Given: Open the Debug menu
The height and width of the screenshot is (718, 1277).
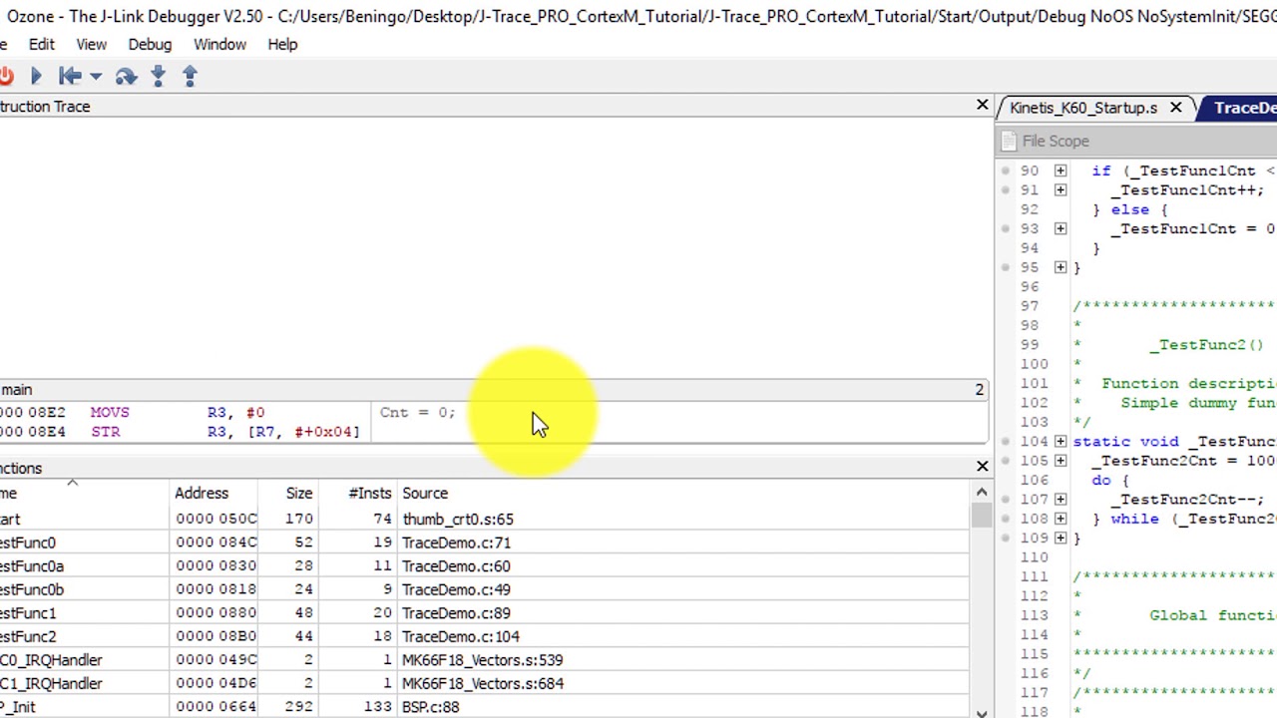Looking at the screenshot, I should (150, 44).
